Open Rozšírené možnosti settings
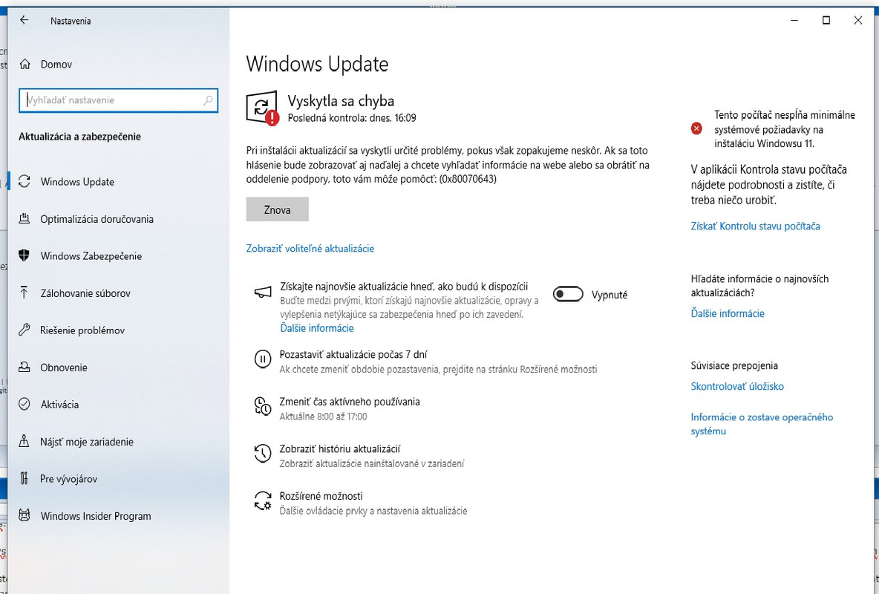879x594 pixels. click(321, 496)
